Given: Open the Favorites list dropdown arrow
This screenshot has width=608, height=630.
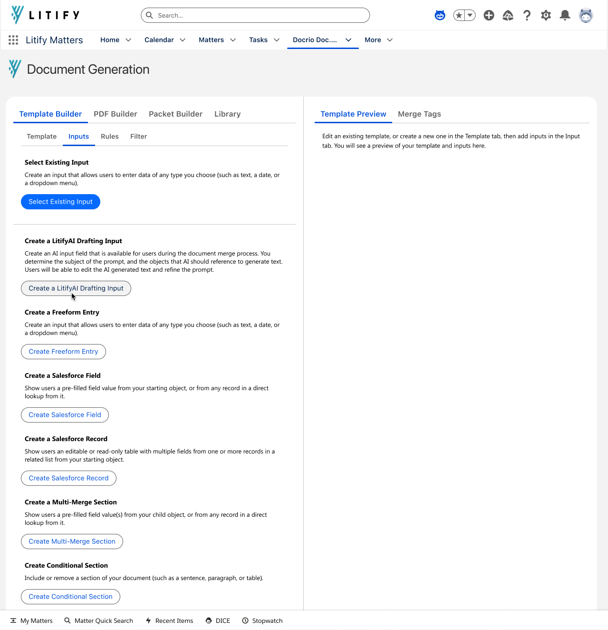Looking at the screenshot, I should [470, 15].
